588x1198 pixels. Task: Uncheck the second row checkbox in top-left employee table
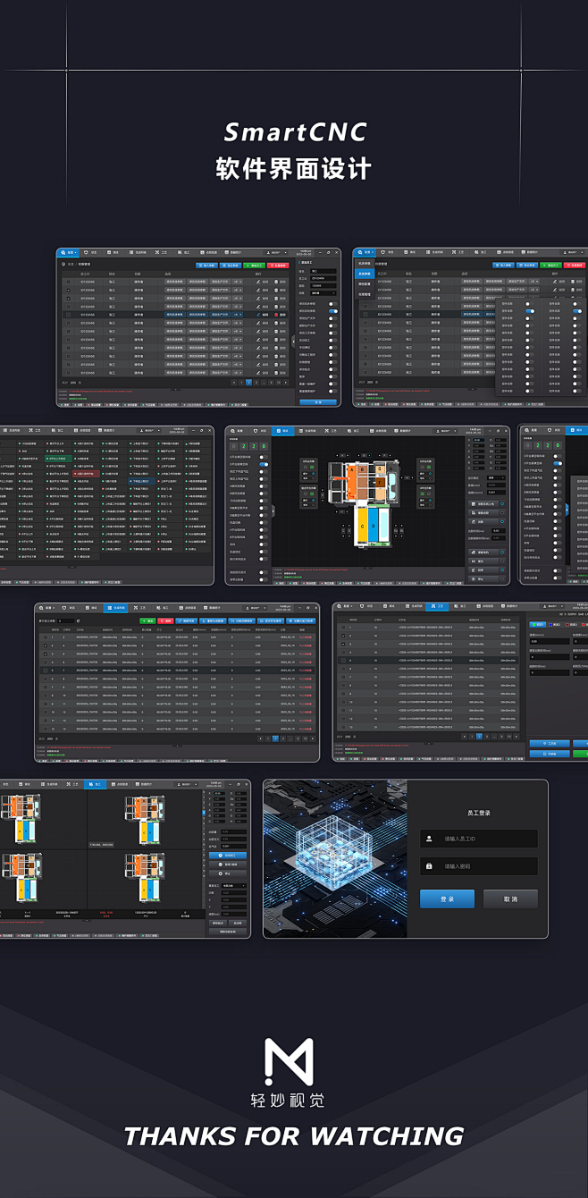click(x=67, y=290)
